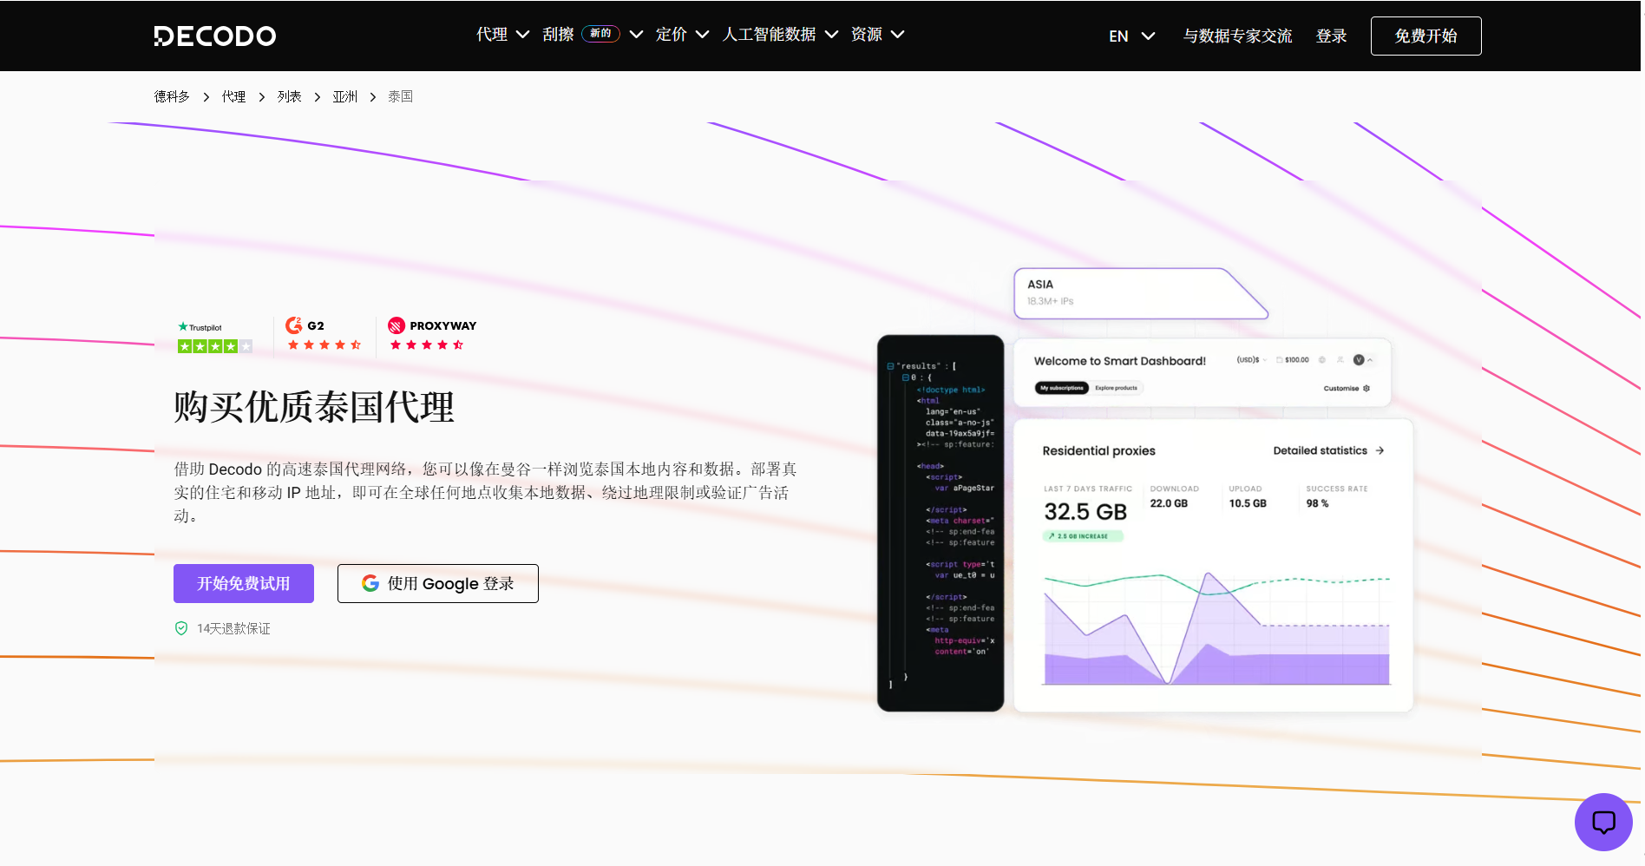Click 泰国 in the breadcrumb
The height and width of the screenshot is (866, 1645).
pyautogui.click(x=400, y=96)
